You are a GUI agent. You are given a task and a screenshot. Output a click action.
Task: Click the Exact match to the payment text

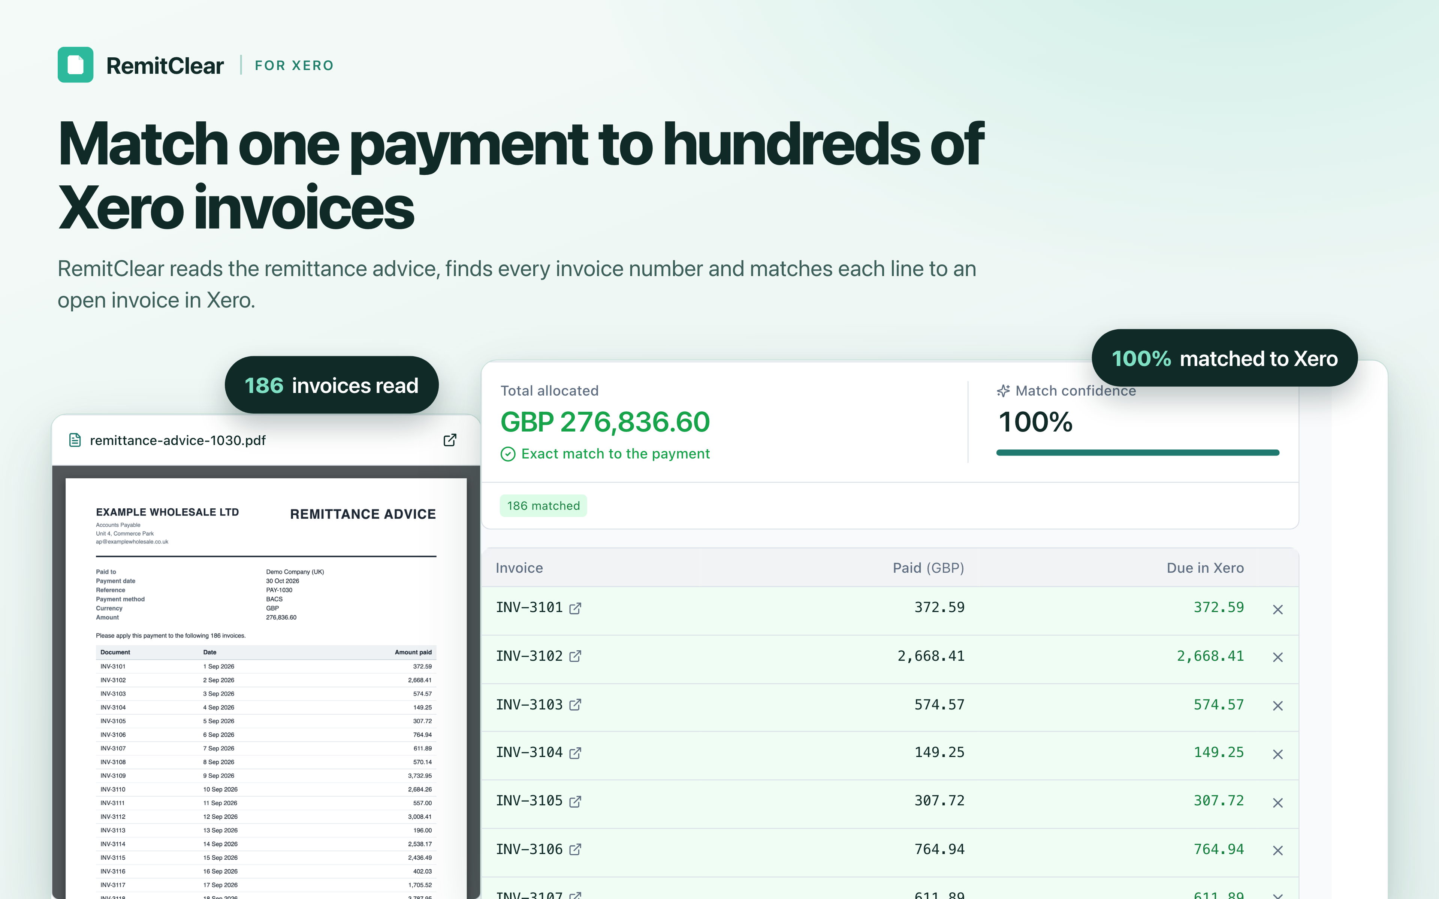[615, 454]
